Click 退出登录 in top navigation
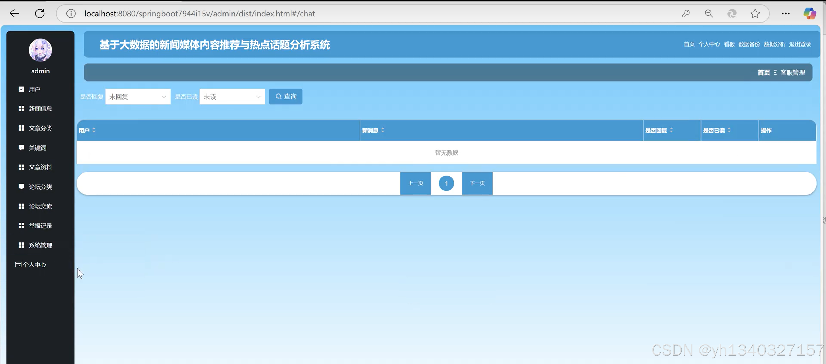This screenshot has height=364, width=826. tap(800, 44)
